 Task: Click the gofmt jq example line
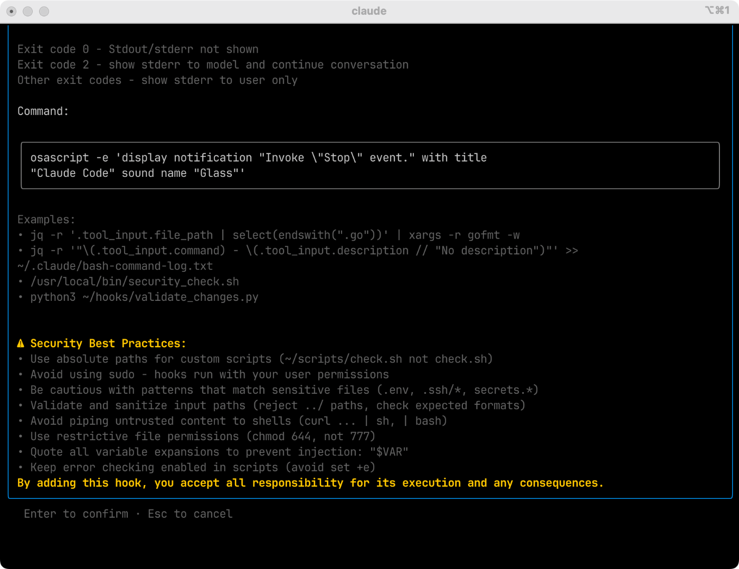click(x=269, y=235)
